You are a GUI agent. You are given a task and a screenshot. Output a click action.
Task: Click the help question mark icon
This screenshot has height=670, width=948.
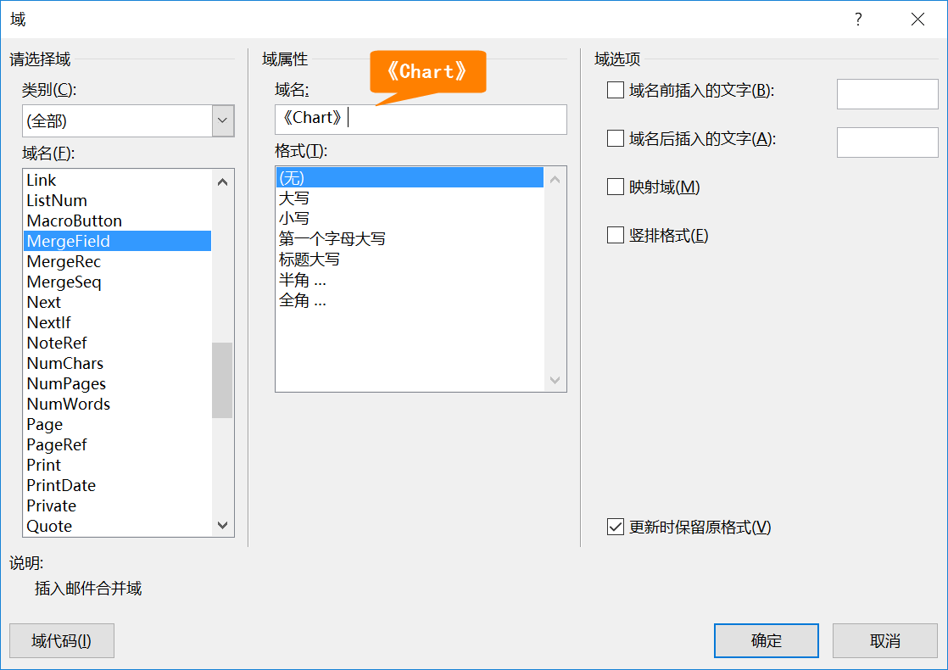[858, 20]
